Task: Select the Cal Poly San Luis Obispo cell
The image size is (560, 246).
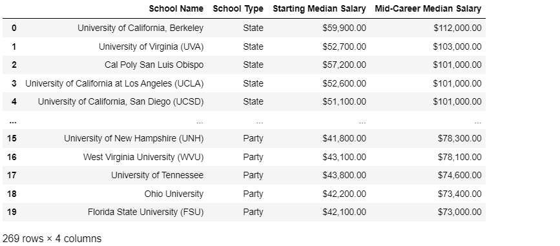Action: [154, 65]
